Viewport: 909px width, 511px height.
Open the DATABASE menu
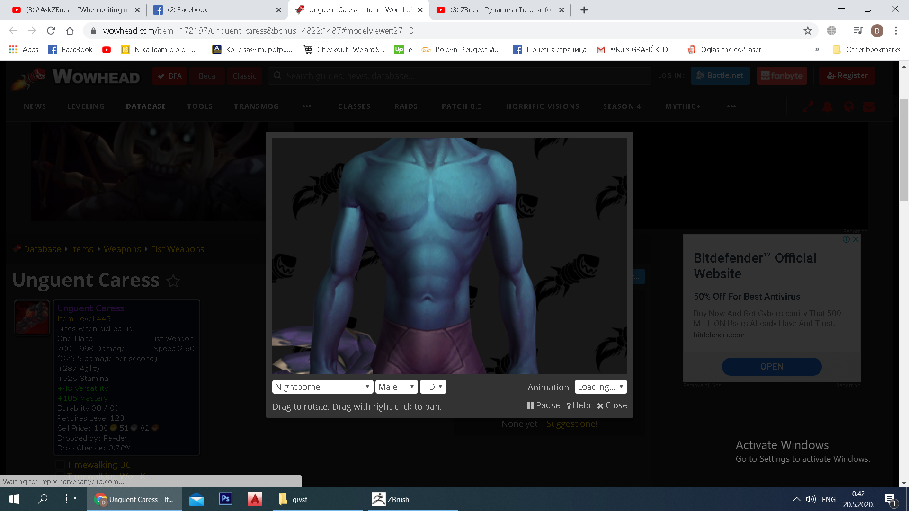(x=146, y=106)
